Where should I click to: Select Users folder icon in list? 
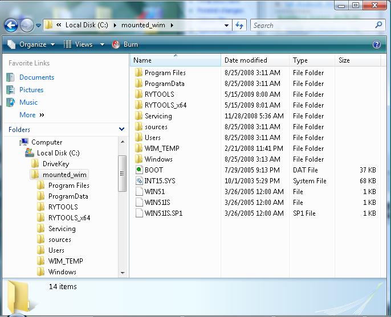pyautogui.click(x=139, y=138)
